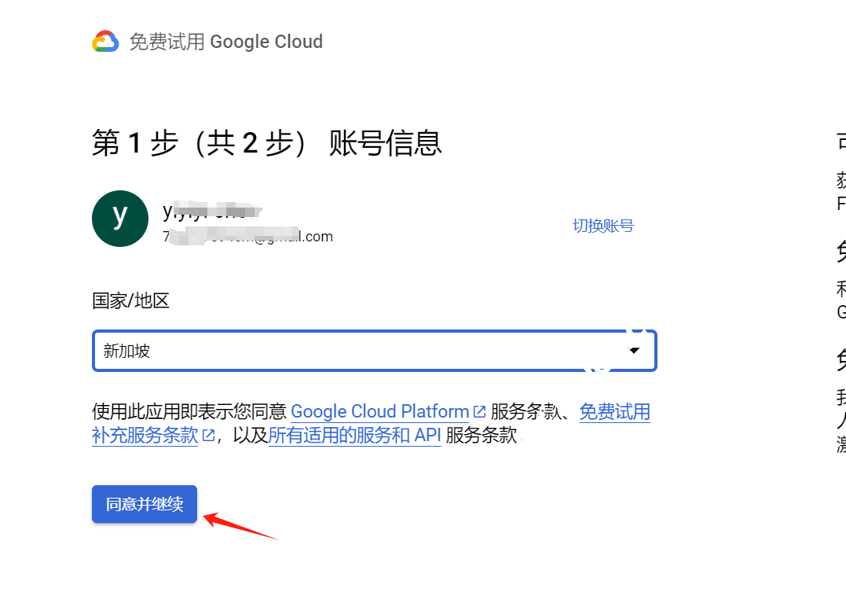Click external-link icon after Google Cloud Platform

(479, 411)
